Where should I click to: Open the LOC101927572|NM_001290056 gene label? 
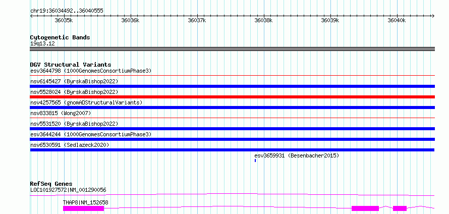point(68,190)
